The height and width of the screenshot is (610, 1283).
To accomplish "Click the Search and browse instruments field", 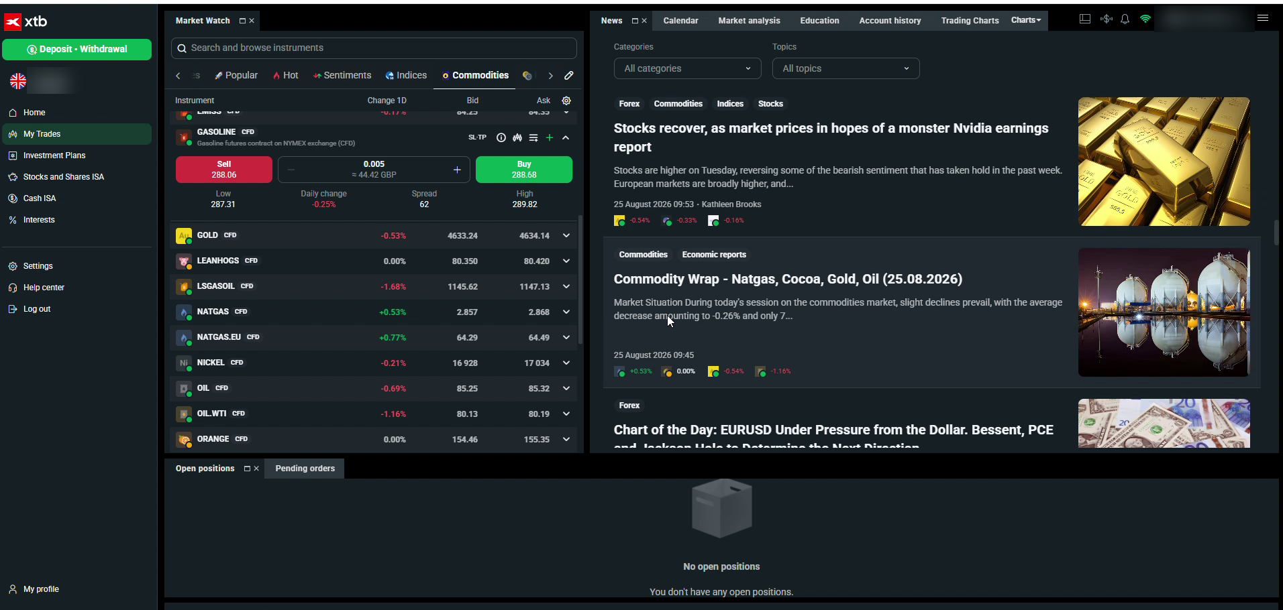I will pyautogui.click(x=374, y=48).
